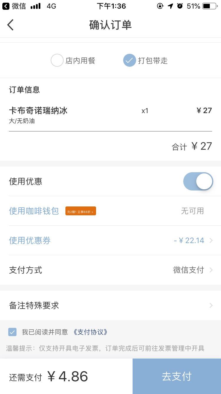The image size is (221, 394).
Task: Toggle the 使用优惠 discount switch
Action: [198, 181]
